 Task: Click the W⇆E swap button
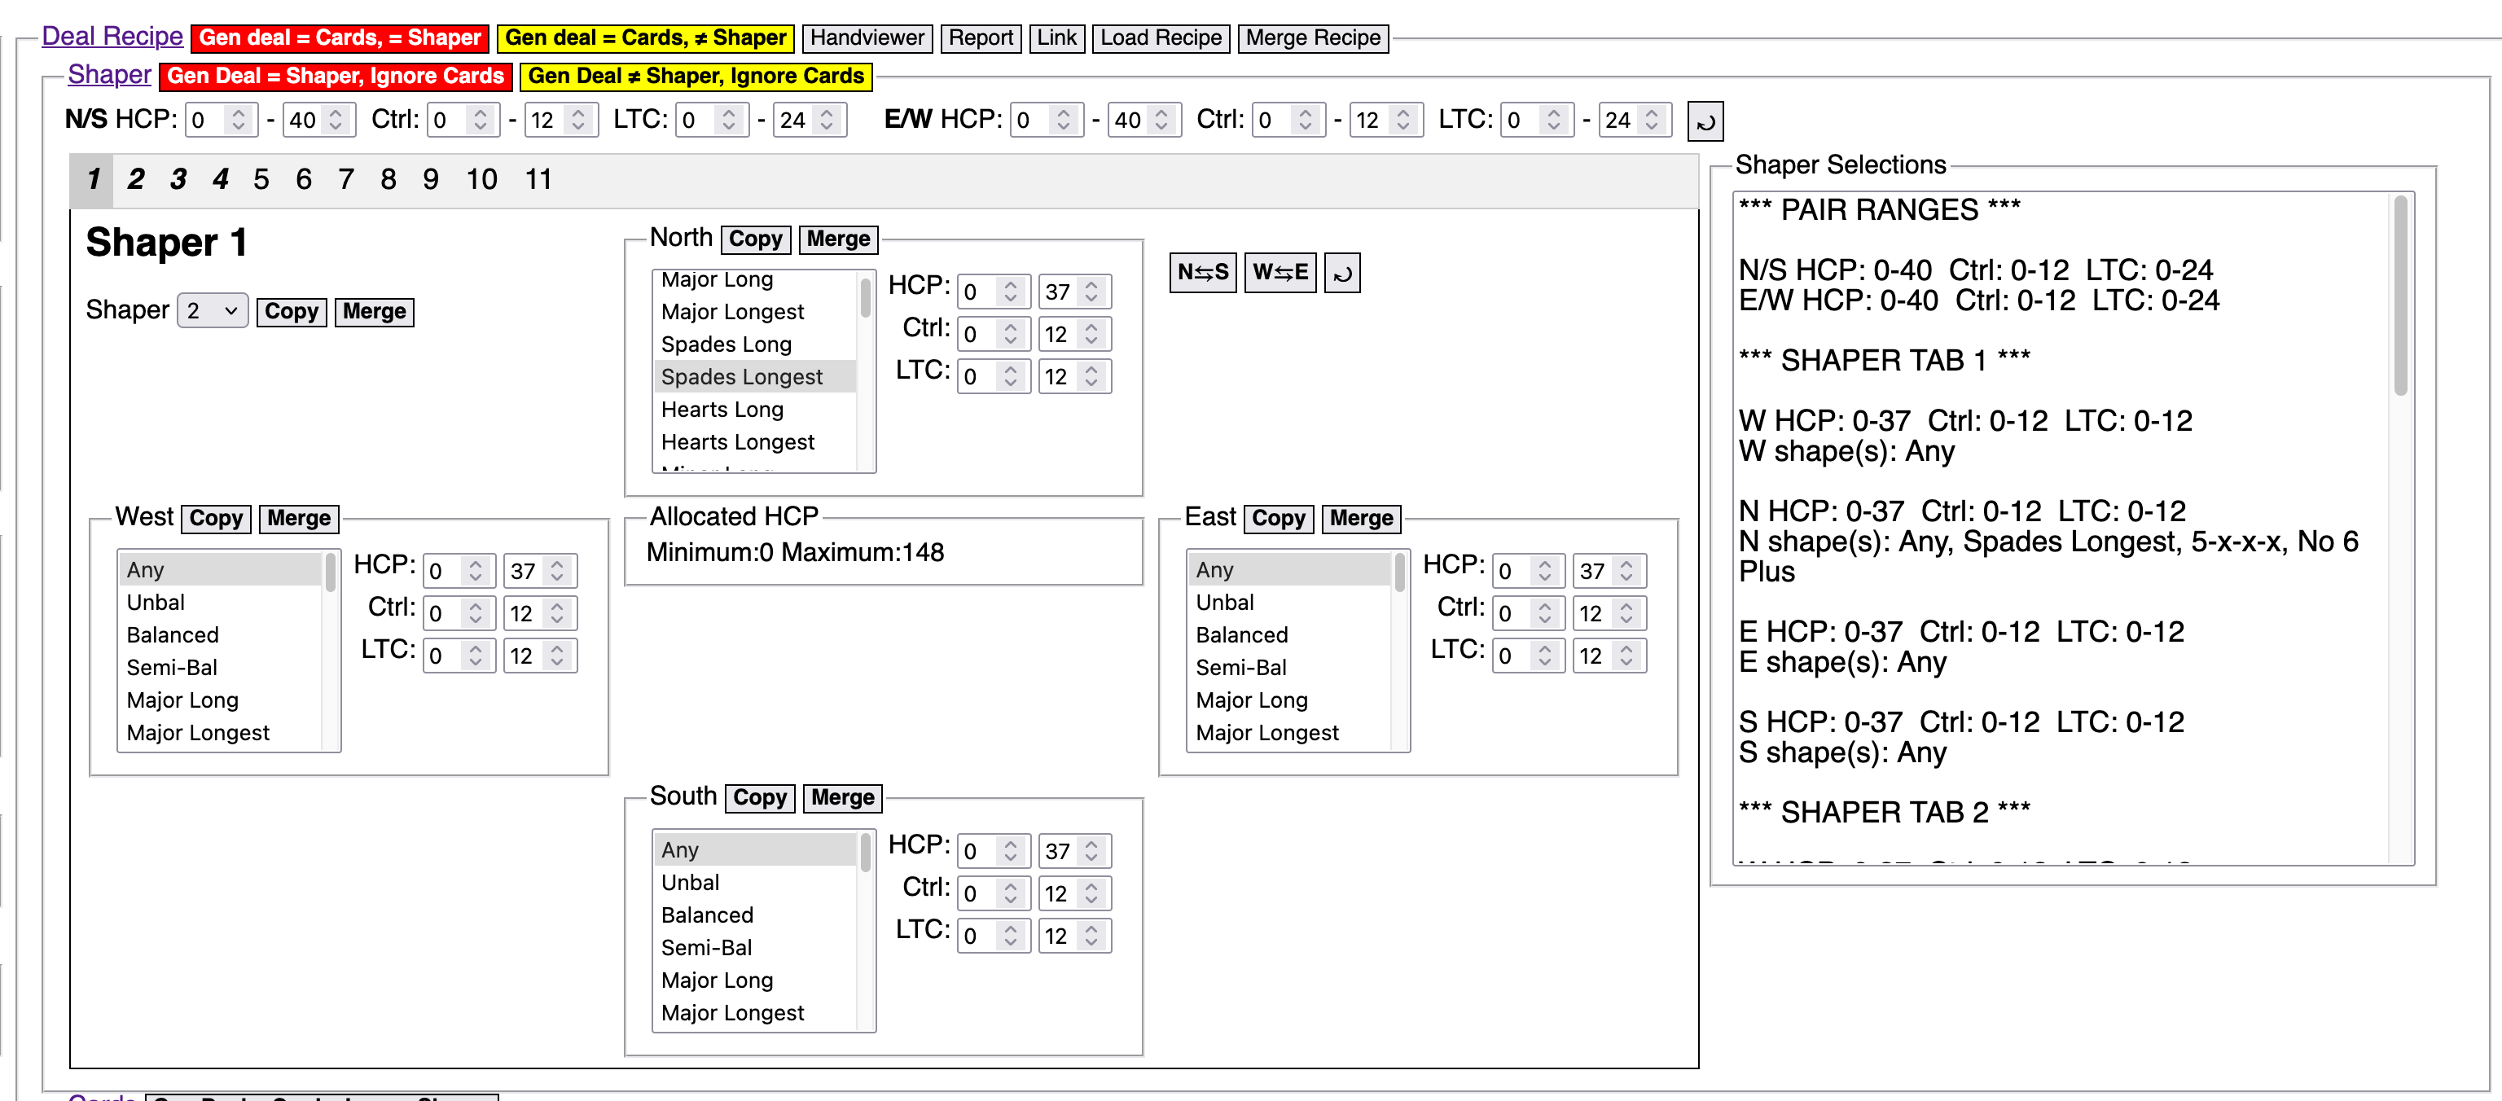pos(1280,272)
